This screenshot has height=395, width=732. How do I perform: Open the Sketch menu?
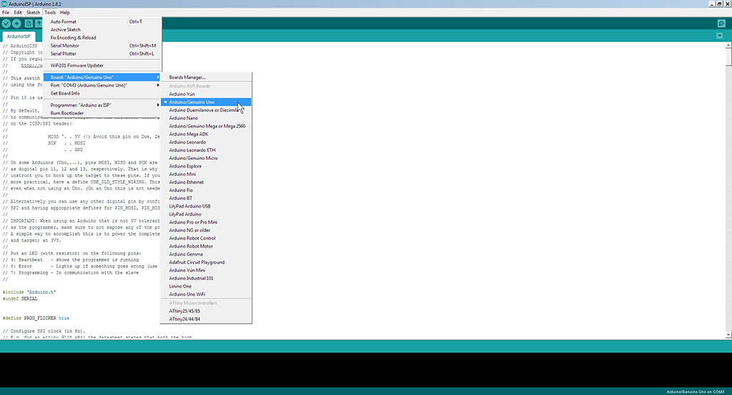tap(33, 13)
